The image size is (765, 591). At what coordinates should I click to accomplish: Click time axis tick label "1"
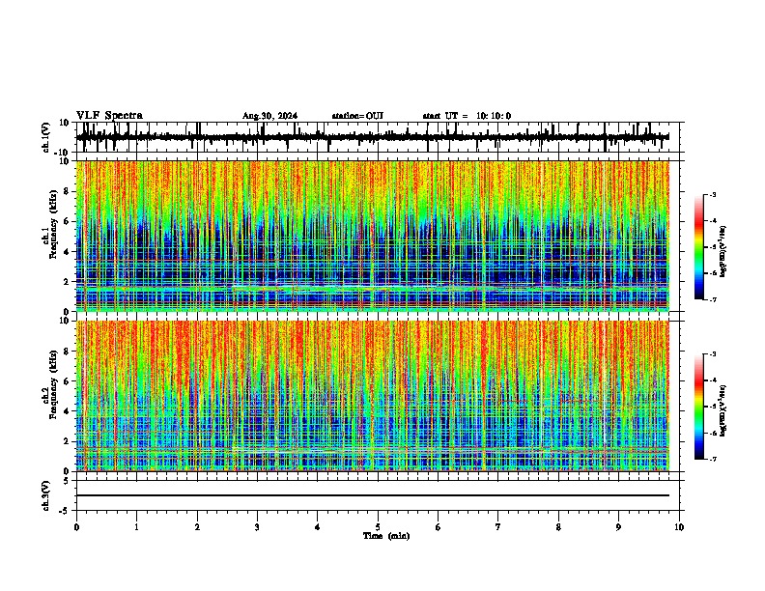coord(136,527)
